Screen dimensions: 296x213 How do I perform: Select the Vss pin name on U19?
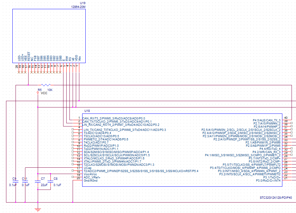coord(80,59)
